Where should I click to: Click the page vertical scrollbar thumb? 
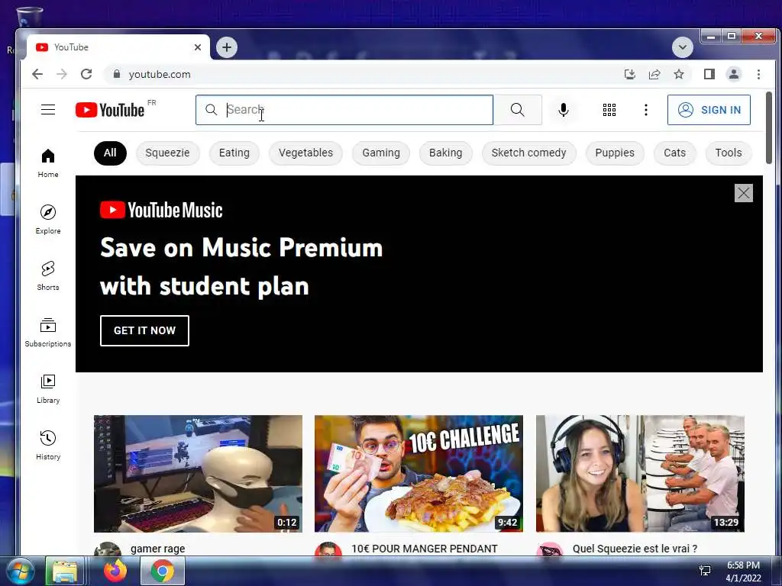pyautogui.click(x=768, y=127)
